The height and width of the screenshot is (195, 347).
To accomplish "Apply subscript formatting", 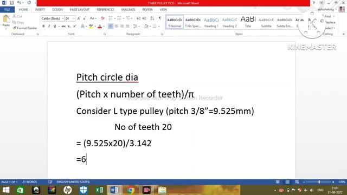I will coord(69,27).
